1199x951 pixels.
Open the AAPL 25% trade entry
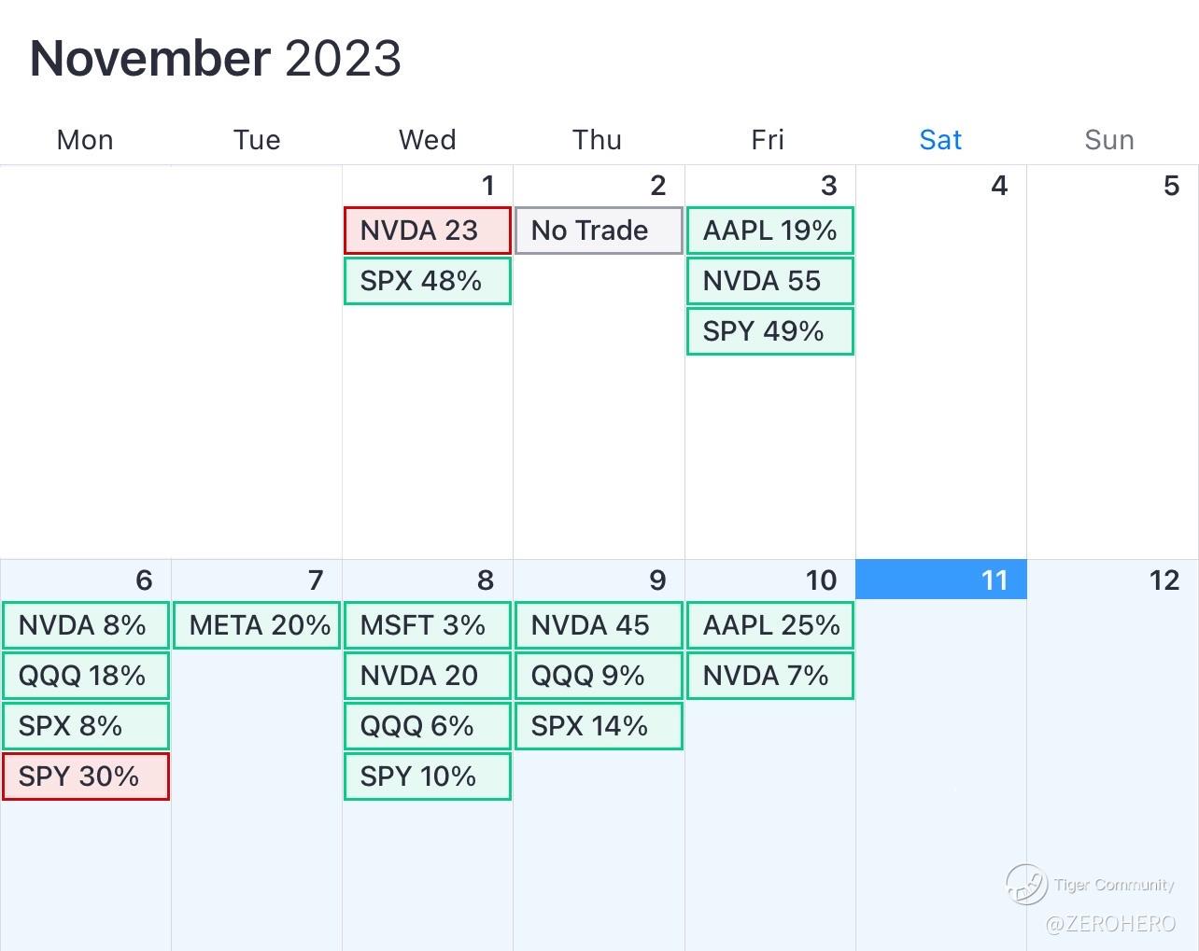coord(769,625)
